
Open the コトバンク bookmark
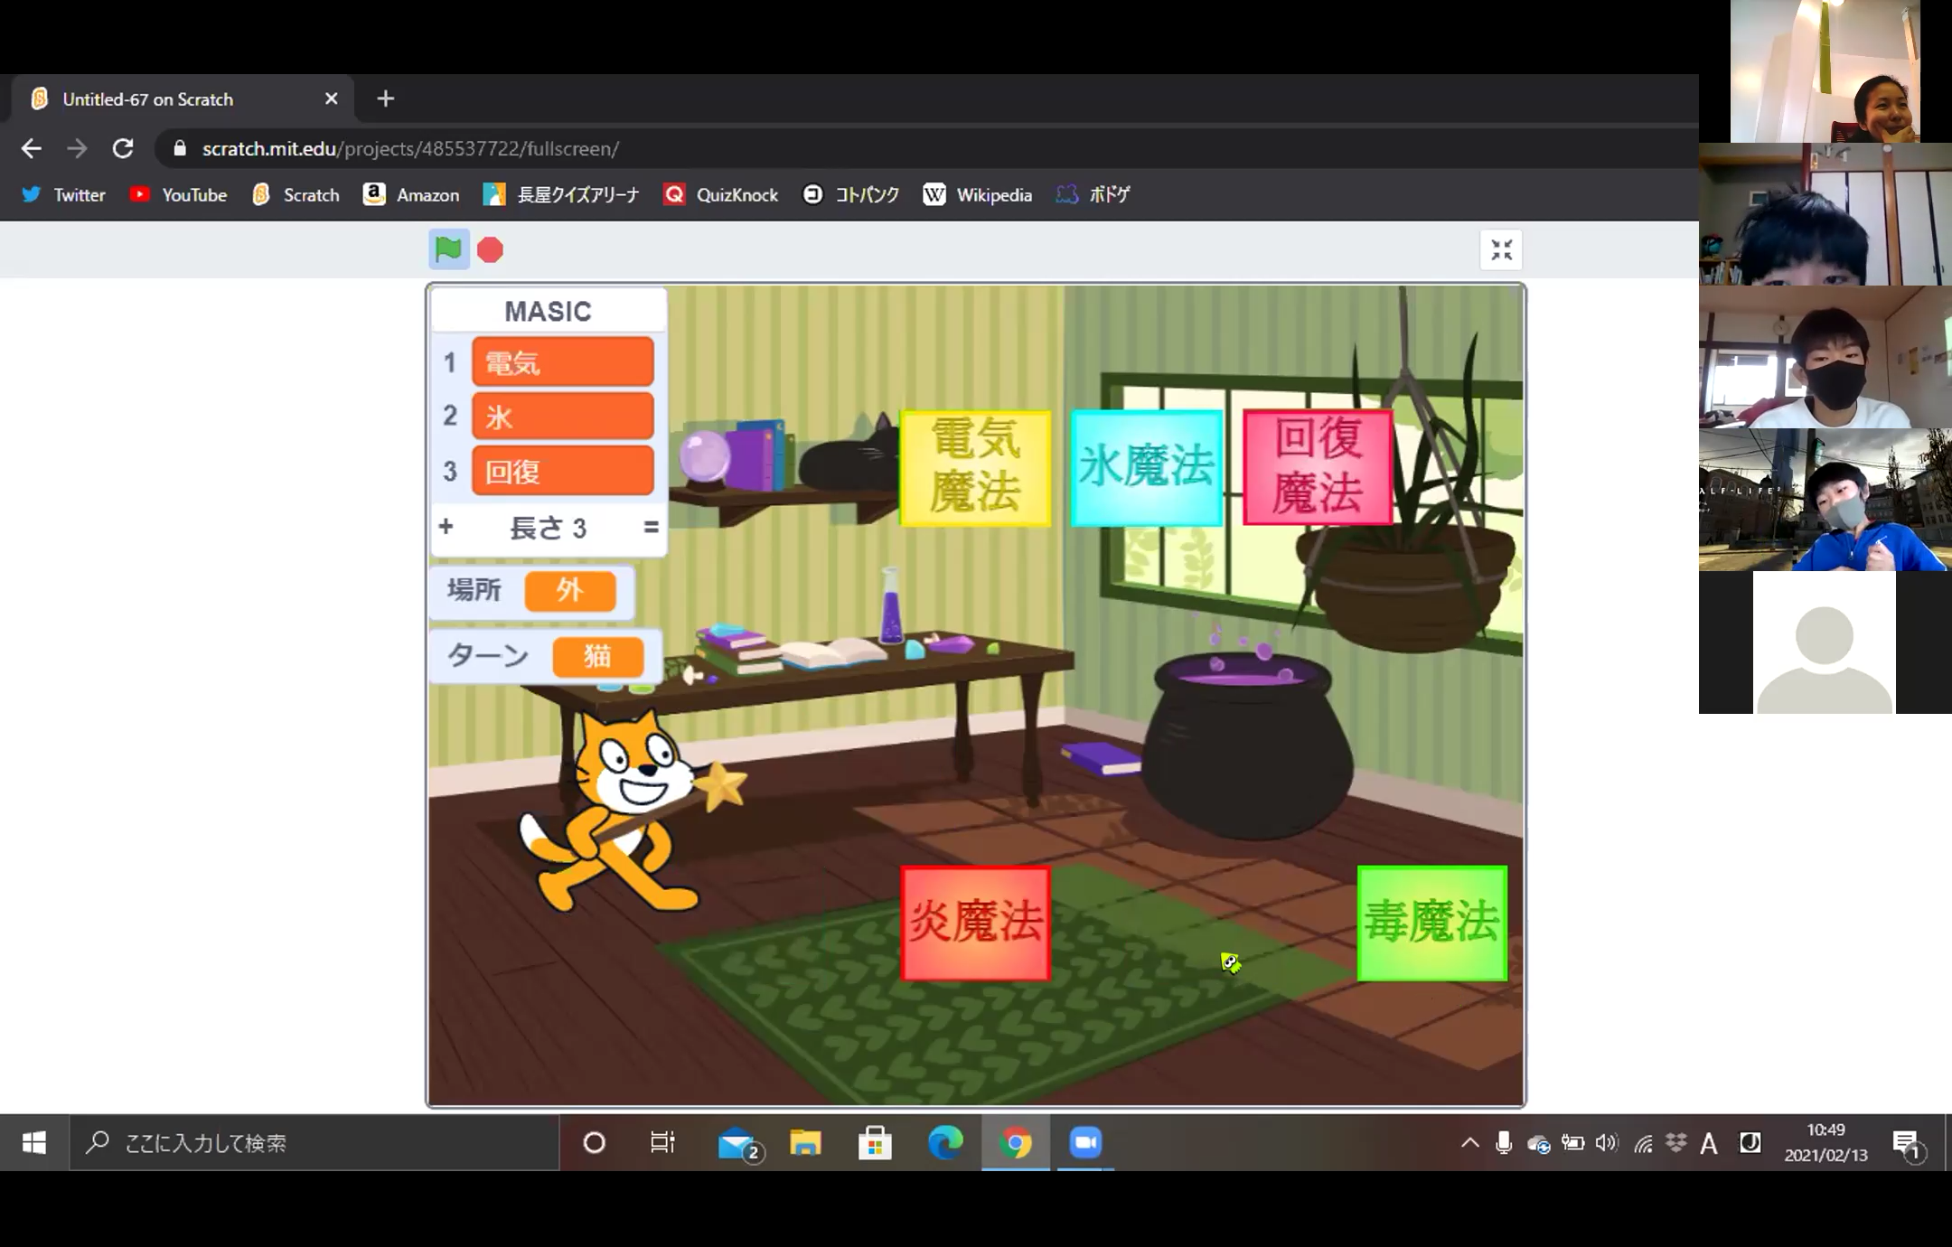850,194
